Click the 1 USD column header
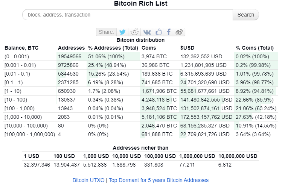285x191 pixels. [32, 156]
